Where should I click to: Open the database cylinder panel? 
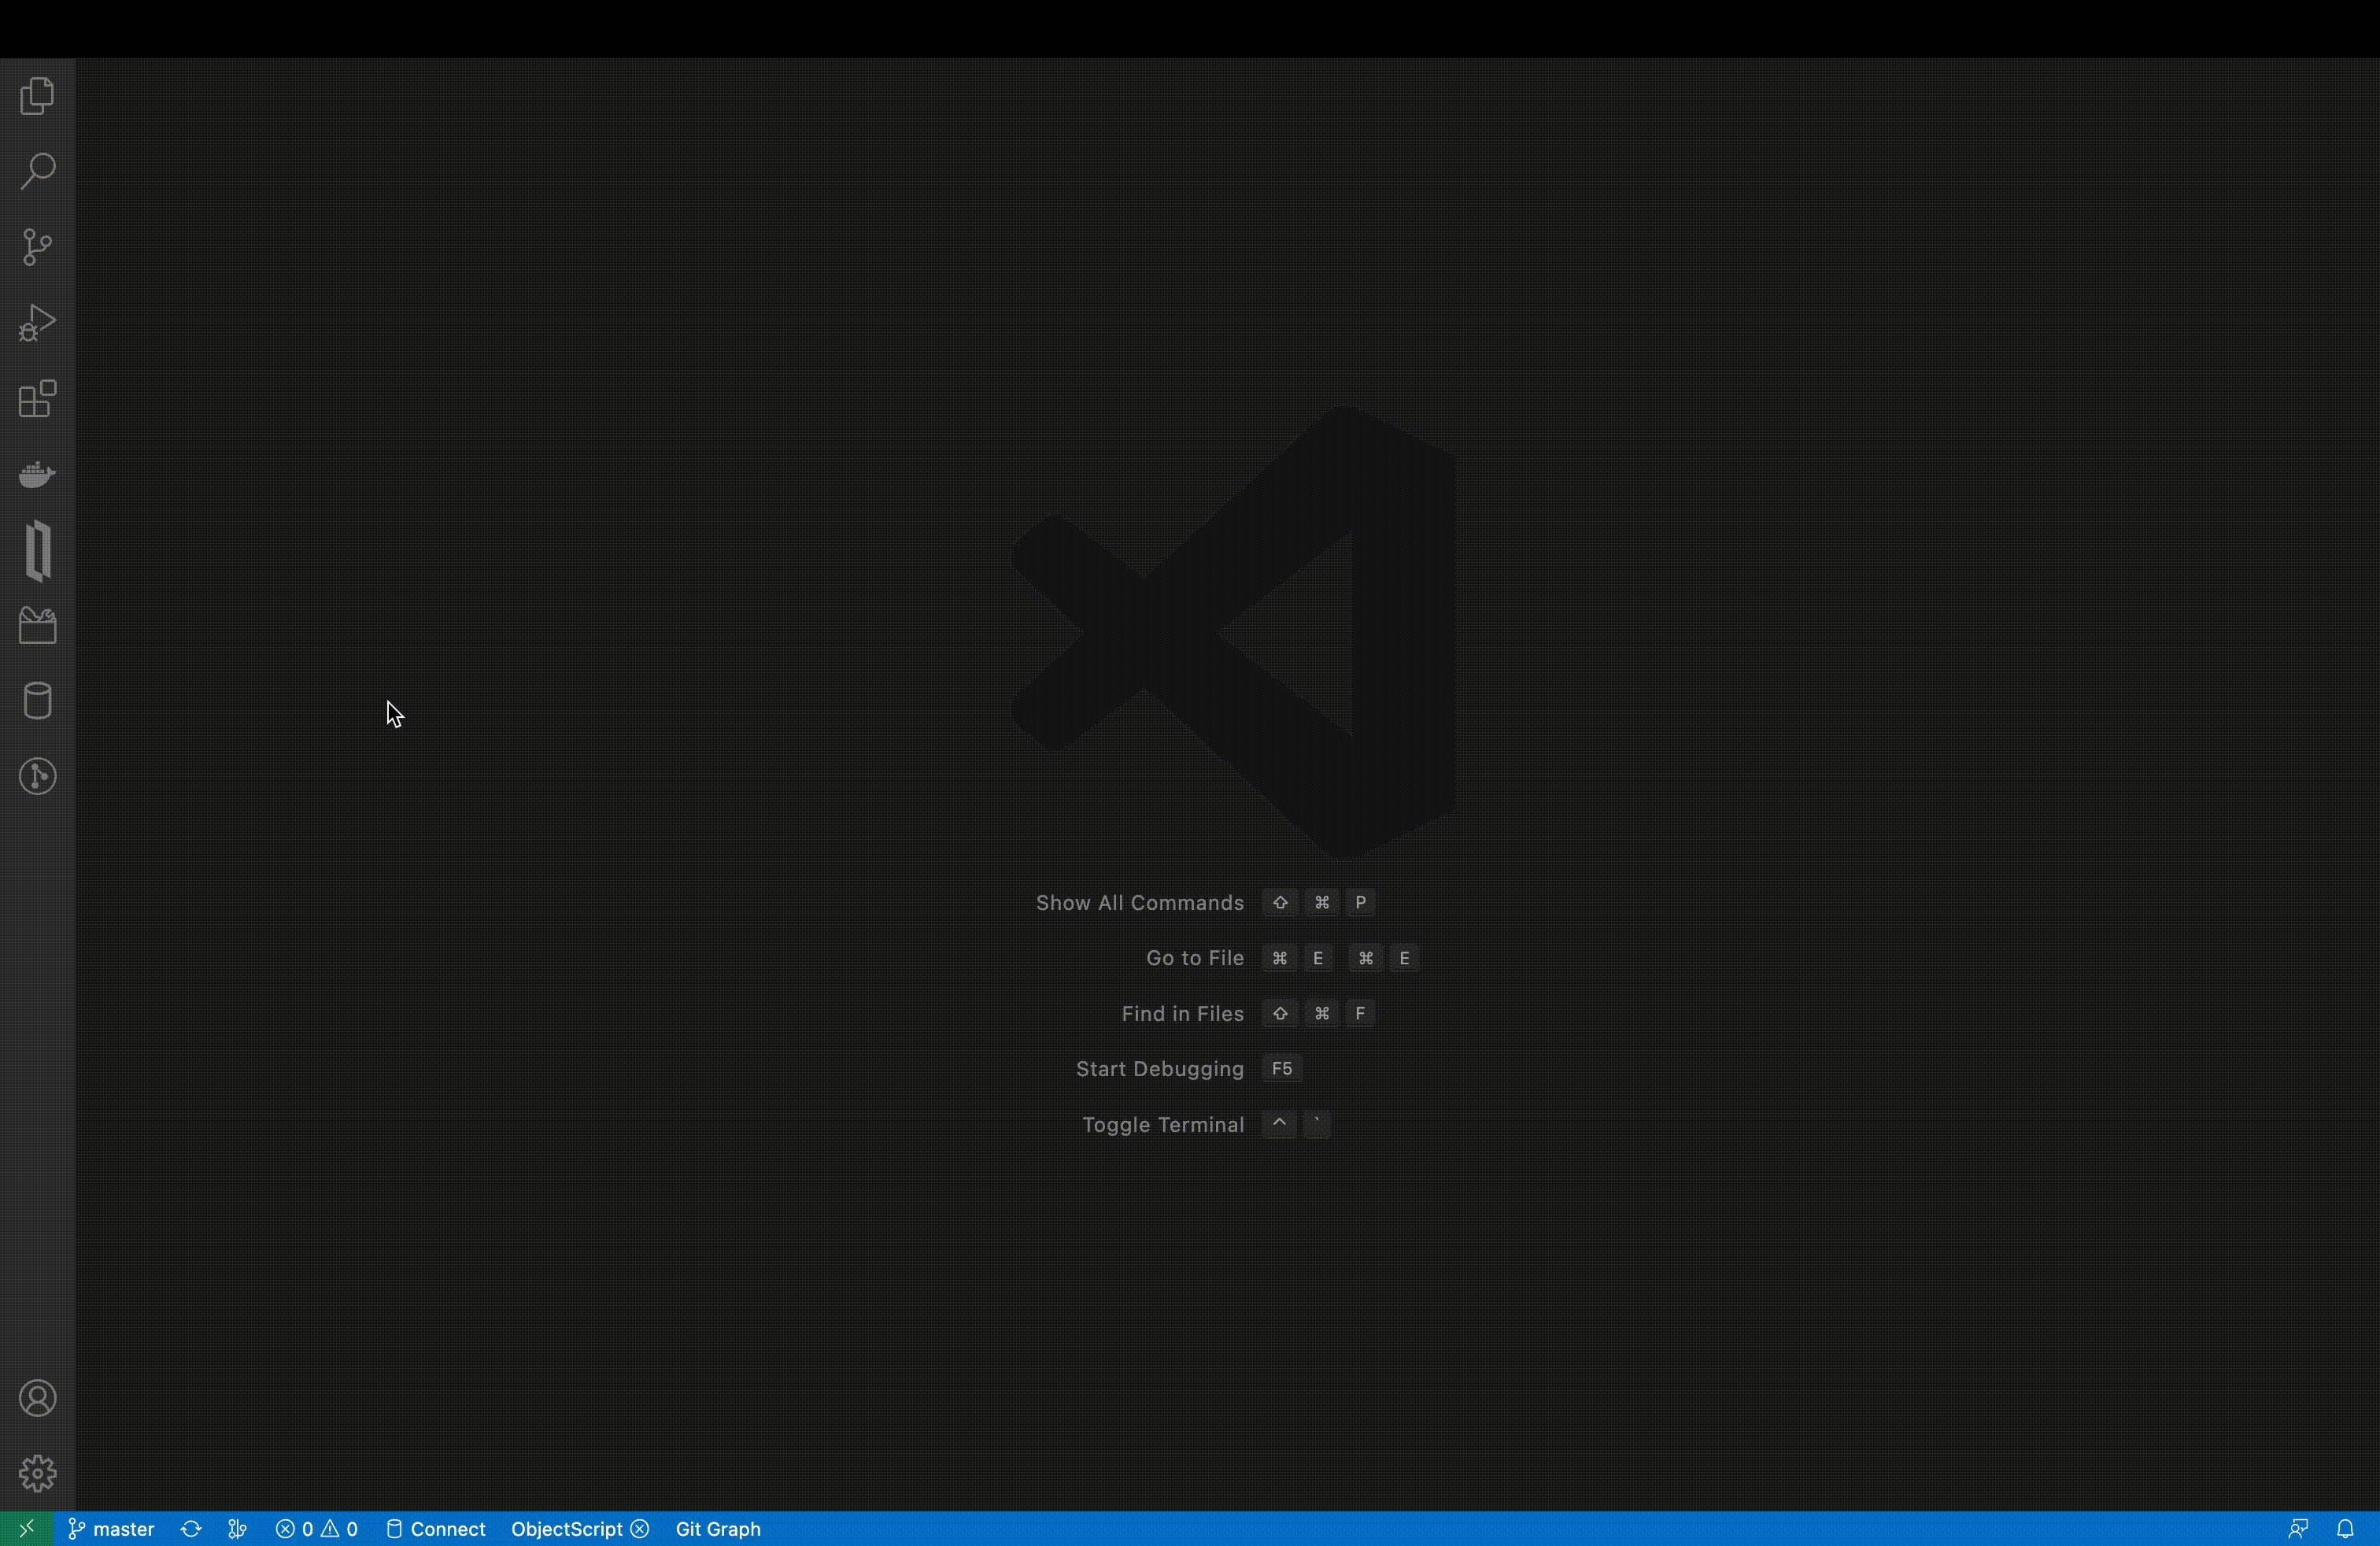coord(37,701)
